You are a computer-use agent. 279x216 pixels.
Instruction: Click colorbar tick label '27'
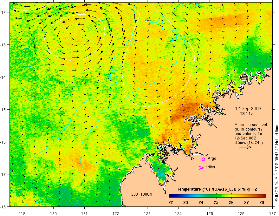click(x=246, y=202)
